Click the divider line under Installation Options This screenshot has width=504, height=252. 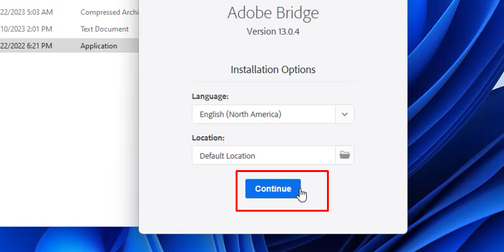coord(273,81)
